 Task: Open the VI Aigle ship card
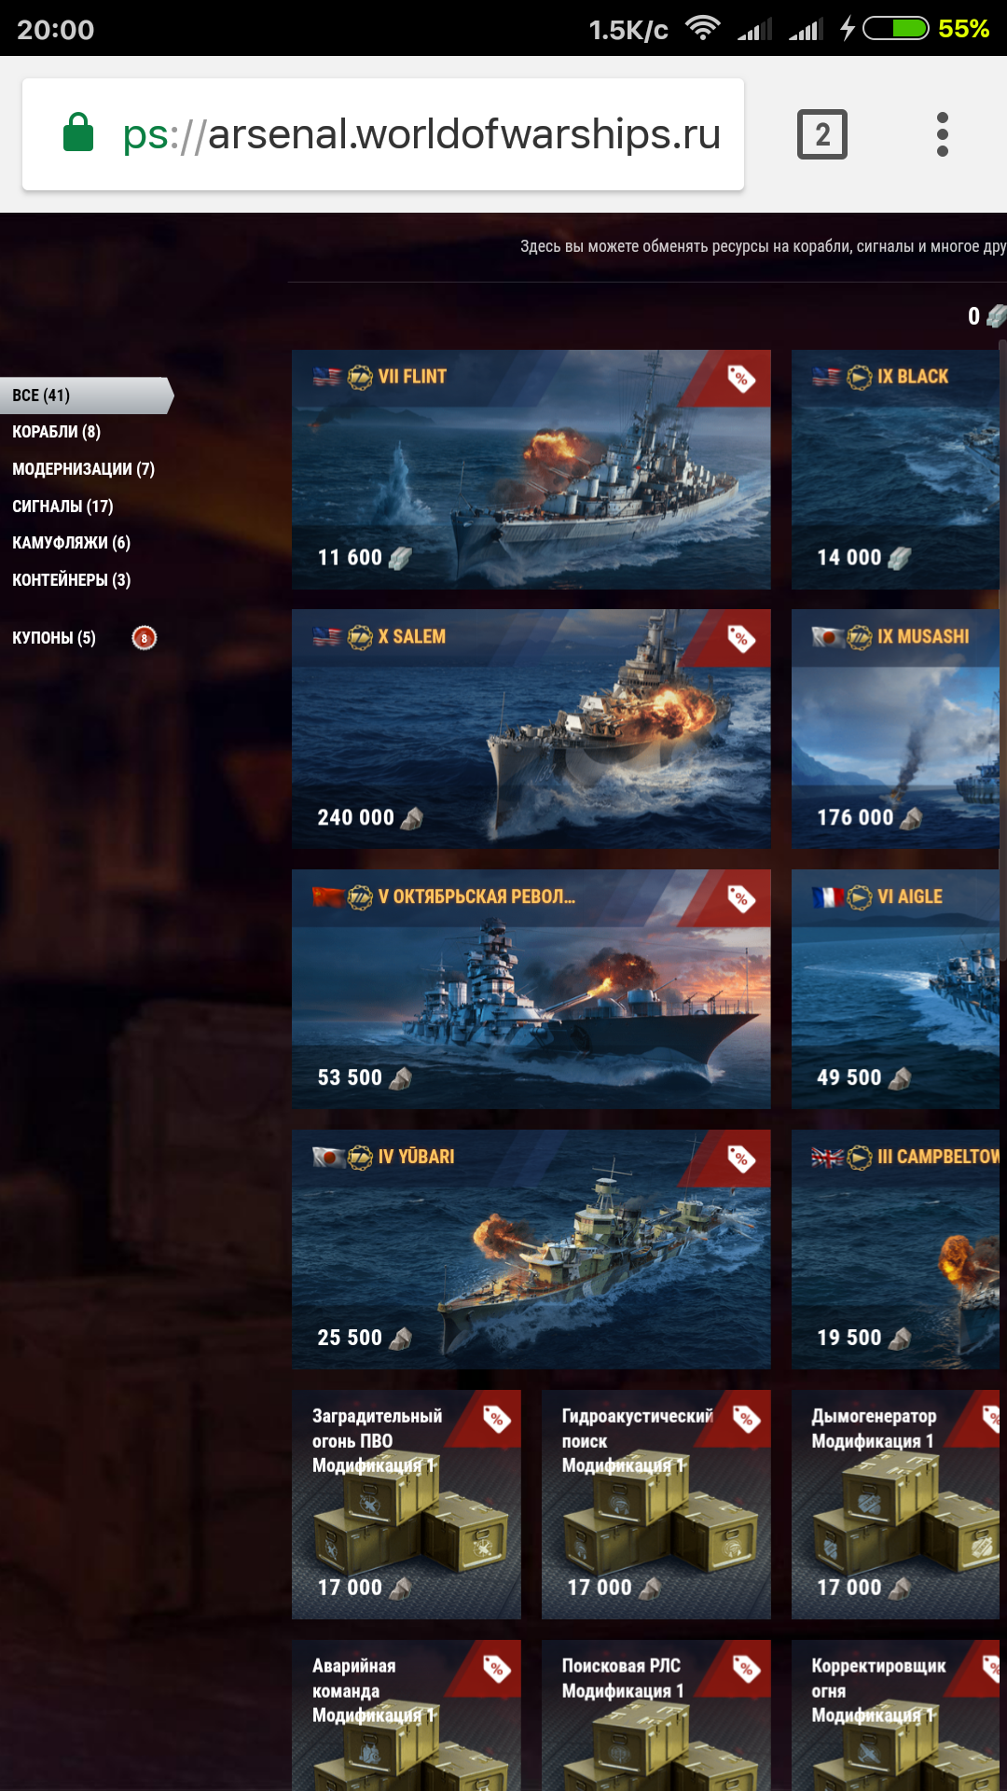click(x=895, y=989)
